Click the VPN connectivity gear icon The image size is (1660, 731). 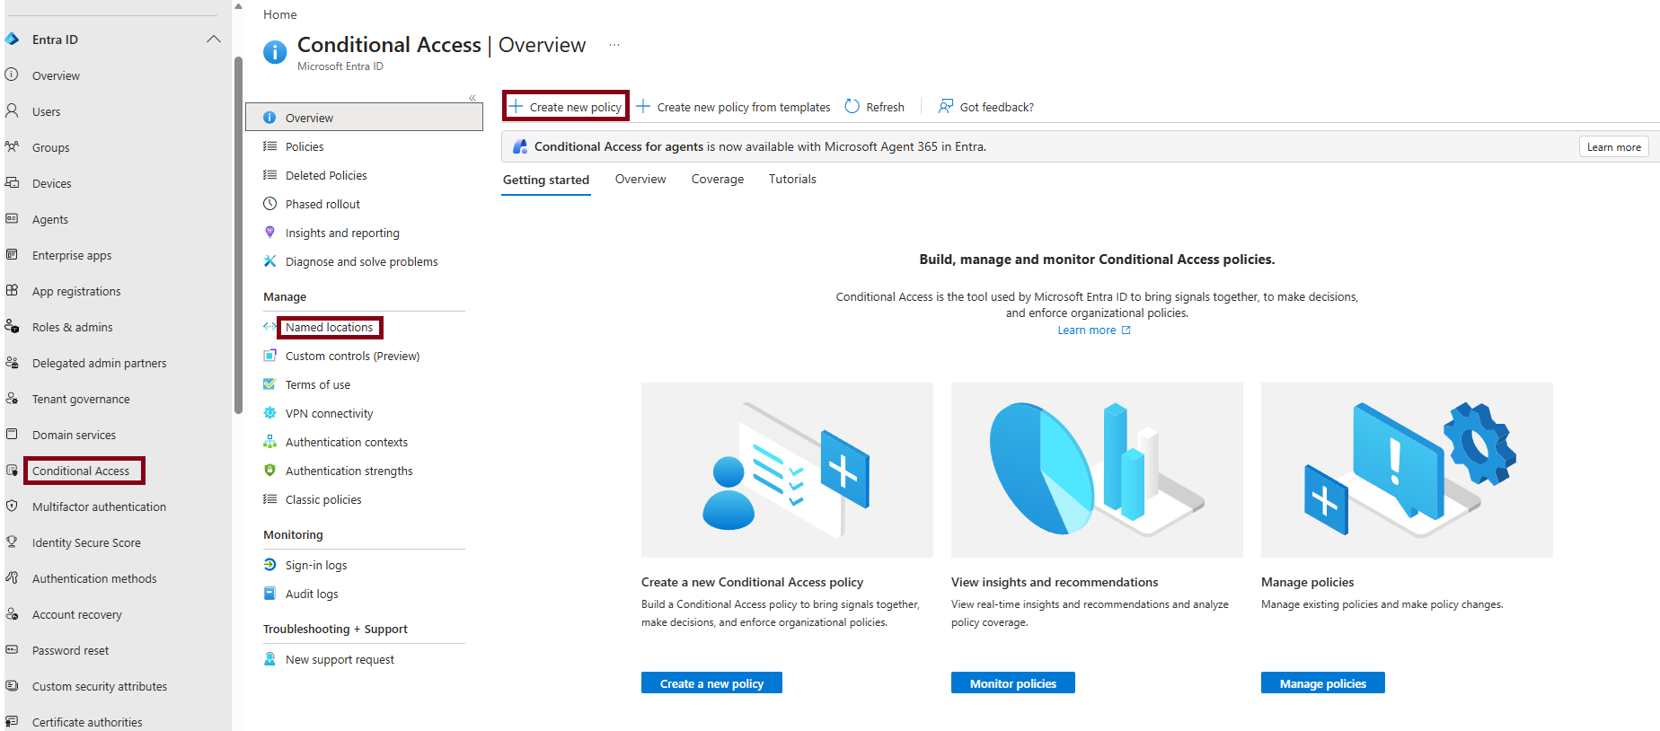269,413
